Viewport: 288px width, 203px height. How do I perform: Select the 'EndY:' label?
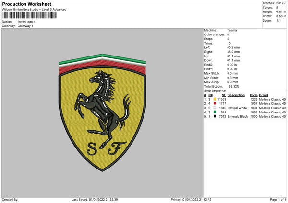(x=208, y=69)
